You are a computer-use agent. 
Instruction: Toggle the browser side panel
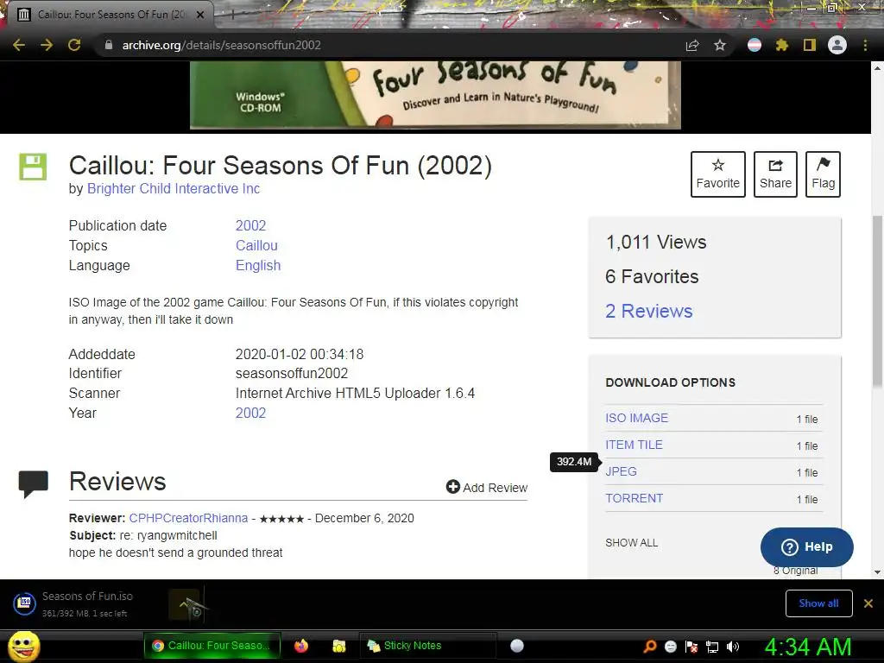(x=810, y=45)
